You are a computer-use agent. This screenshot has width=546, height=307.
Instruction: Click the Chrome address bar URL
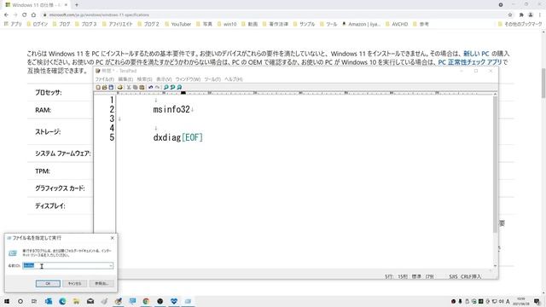[99, 15]
